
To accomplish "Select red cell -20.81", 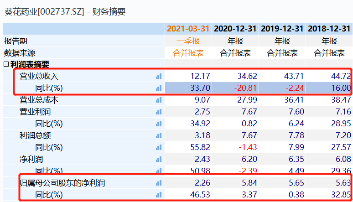I will [235, 88].
